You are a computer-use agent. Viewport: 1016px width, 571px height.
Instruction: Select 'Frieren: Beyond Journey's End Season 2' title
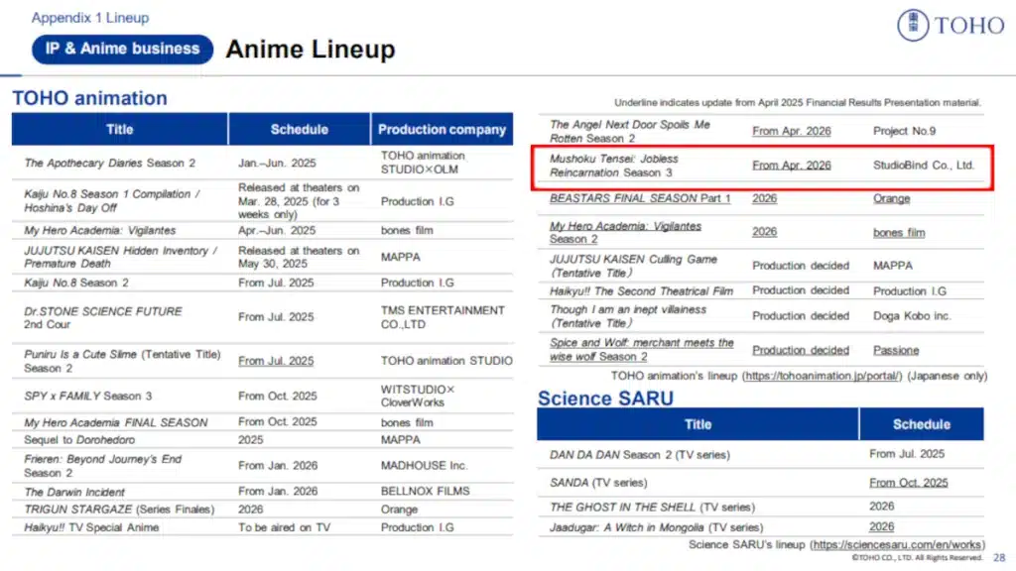click(x=102, y=466)
